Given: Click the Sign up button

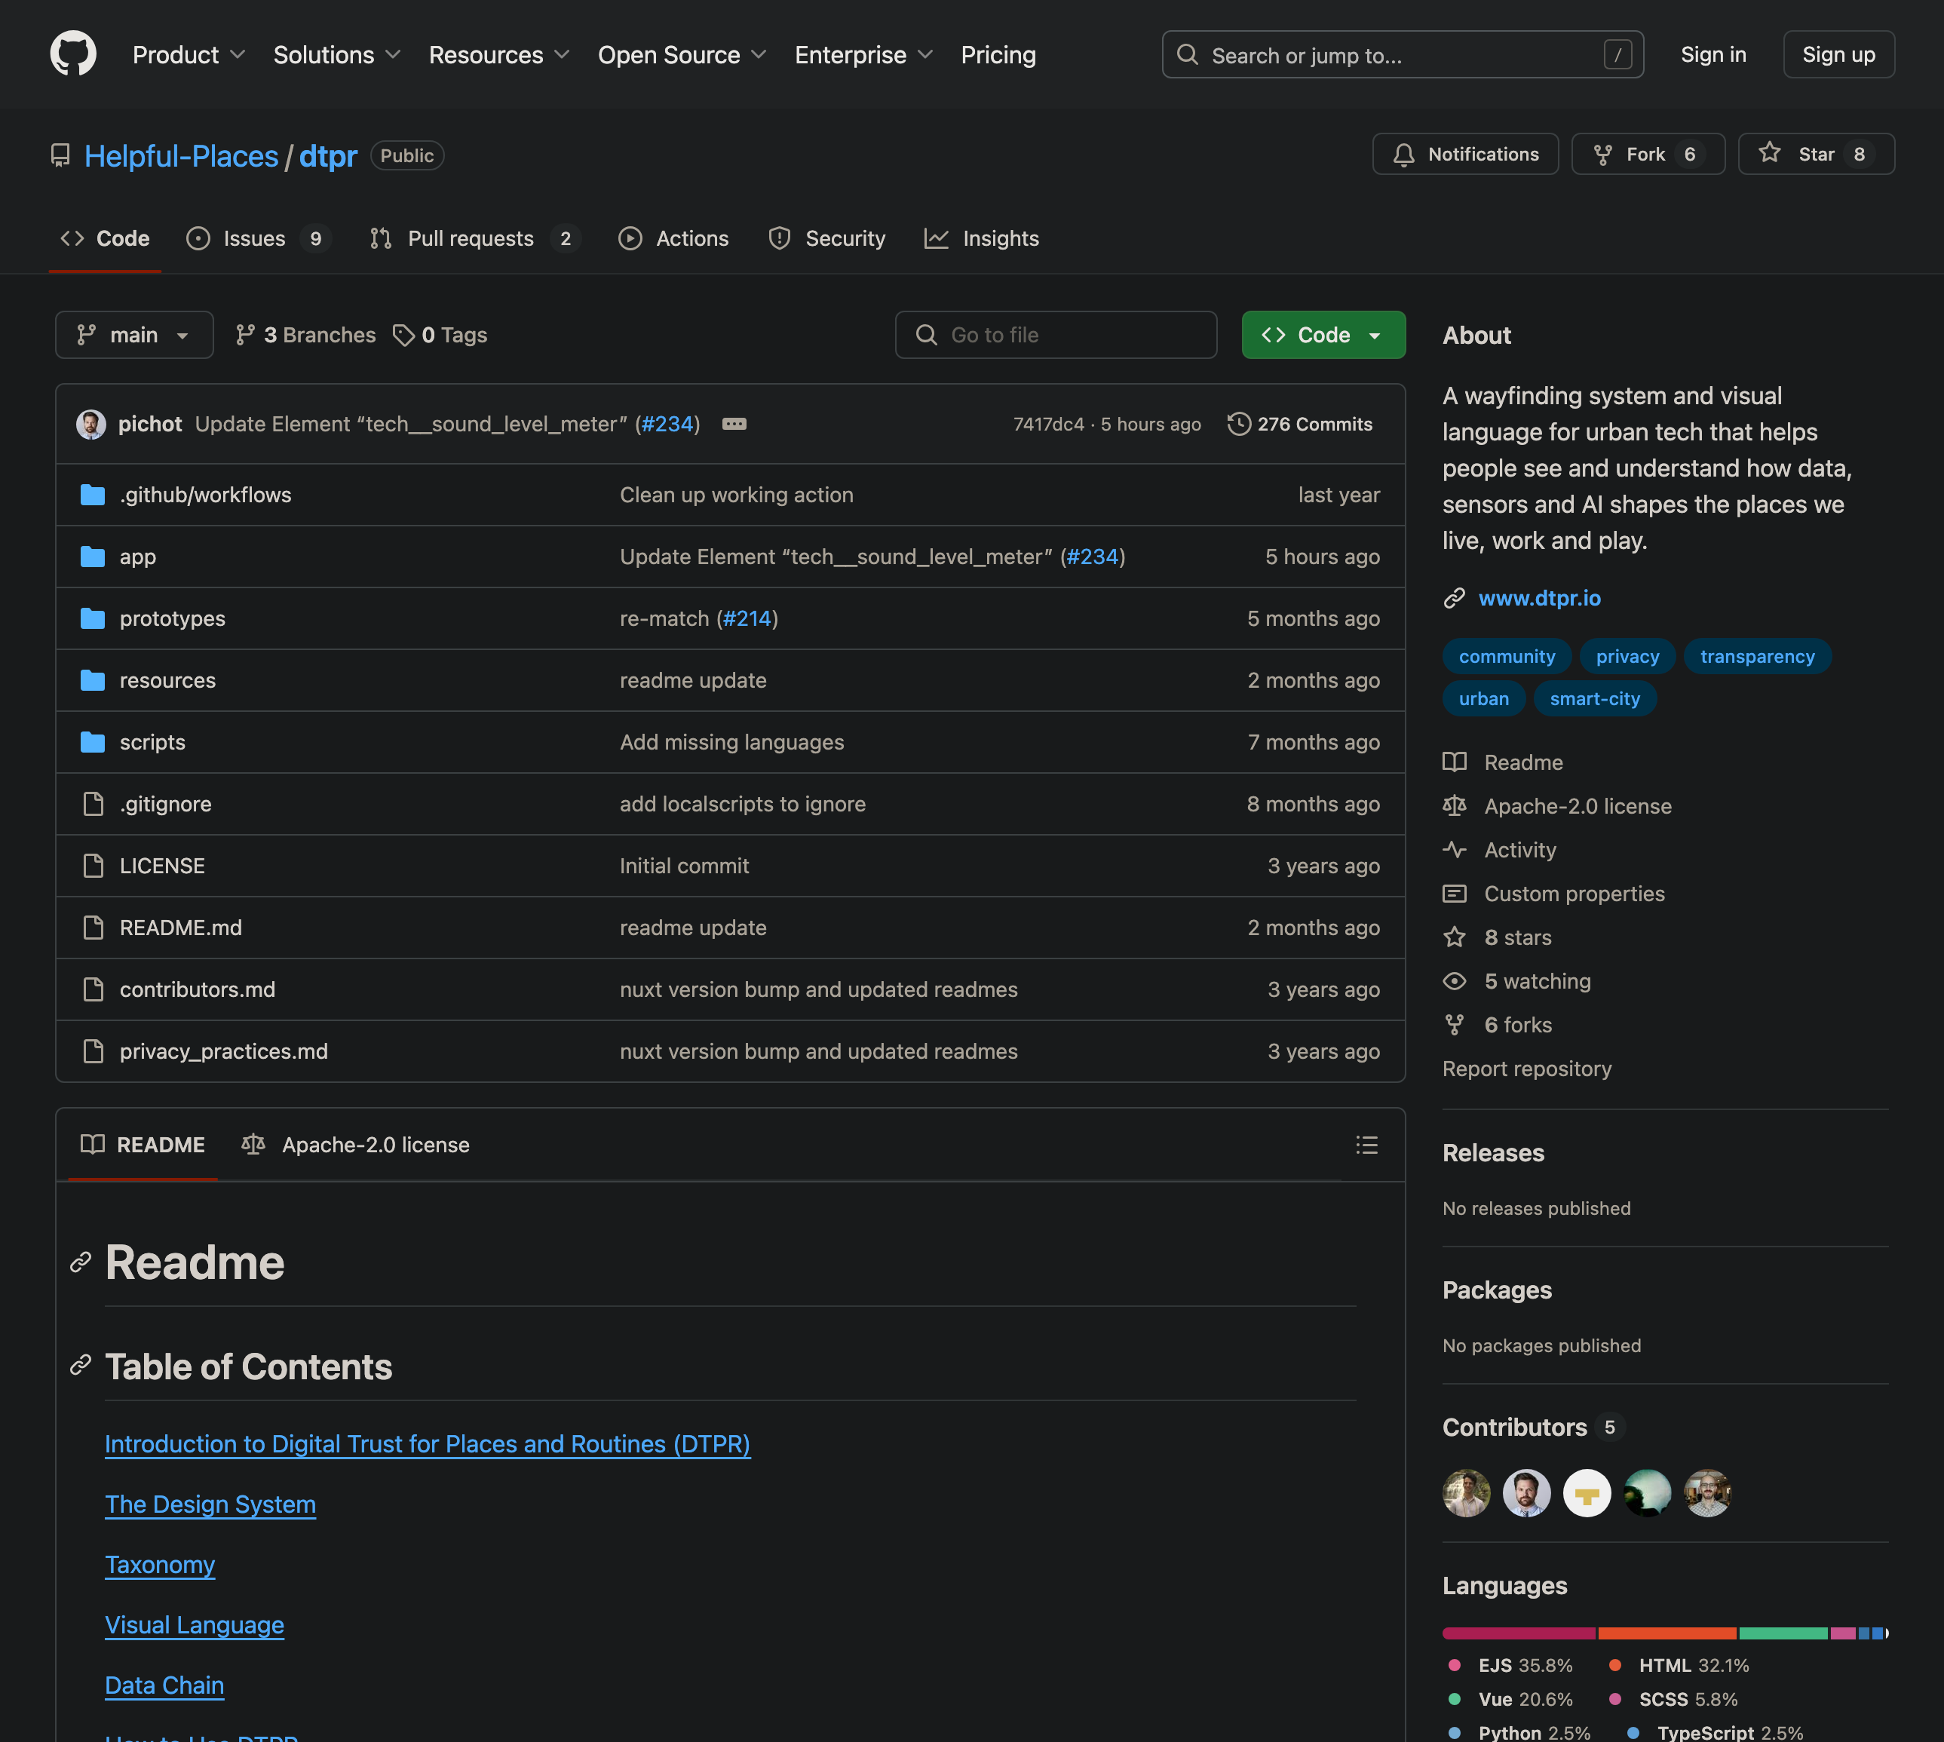Looking at the screenshot, I should [x=1838, y=54].
